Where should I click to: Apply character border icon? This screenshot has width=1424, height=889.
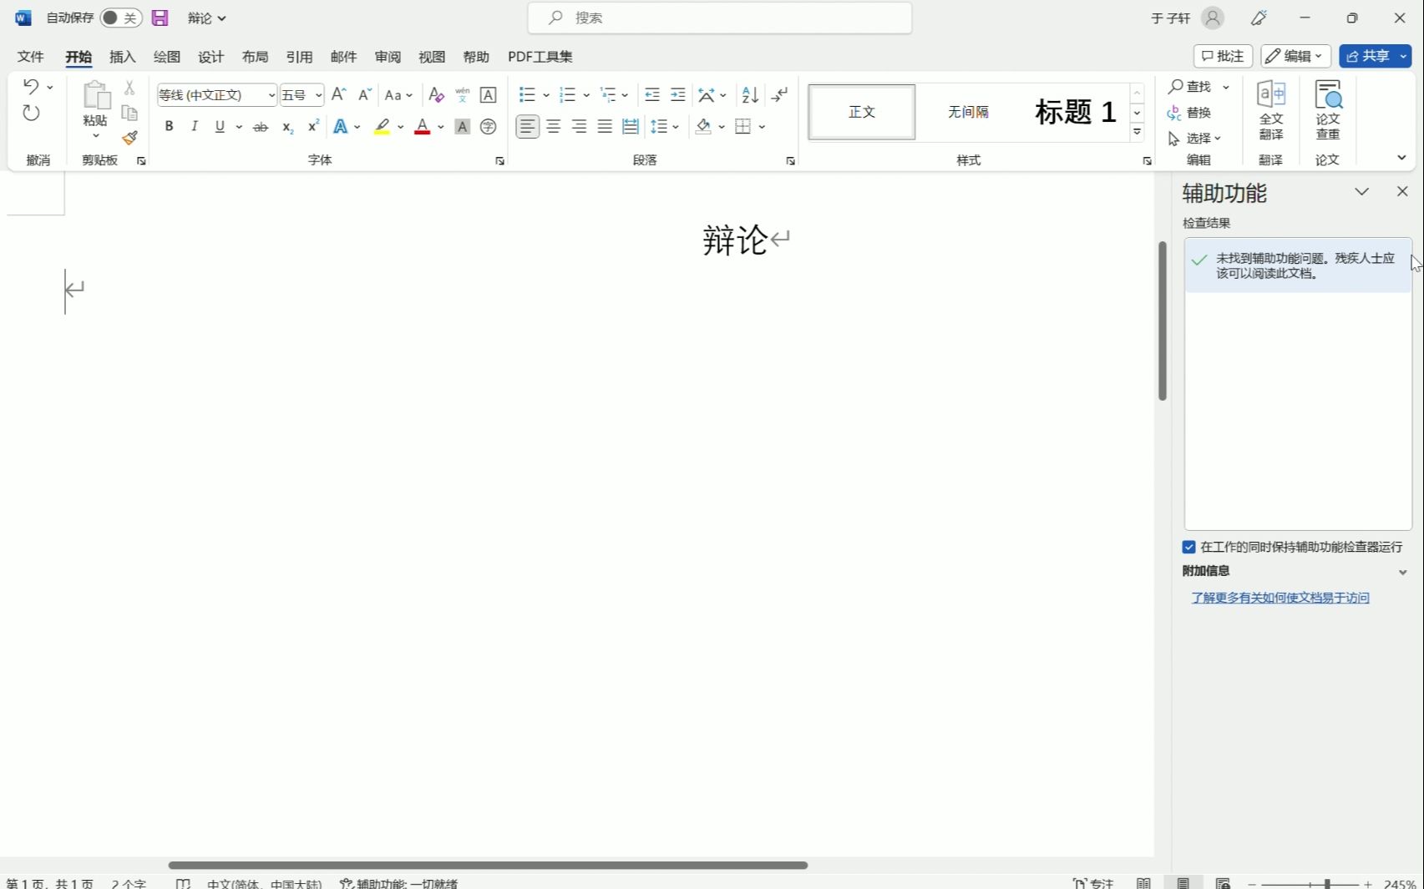pyautogui.click(x=489, y=94)
